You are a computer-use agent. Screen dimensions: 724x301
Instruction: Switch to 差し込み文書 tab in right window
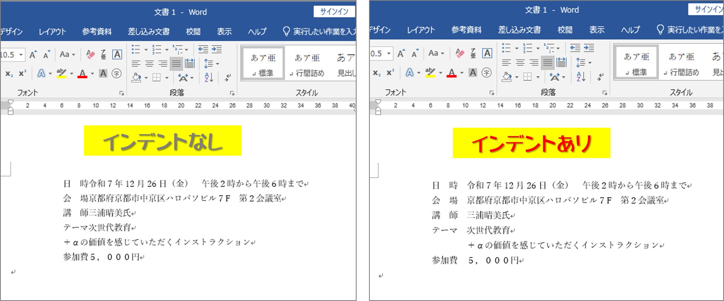(519, 30)
